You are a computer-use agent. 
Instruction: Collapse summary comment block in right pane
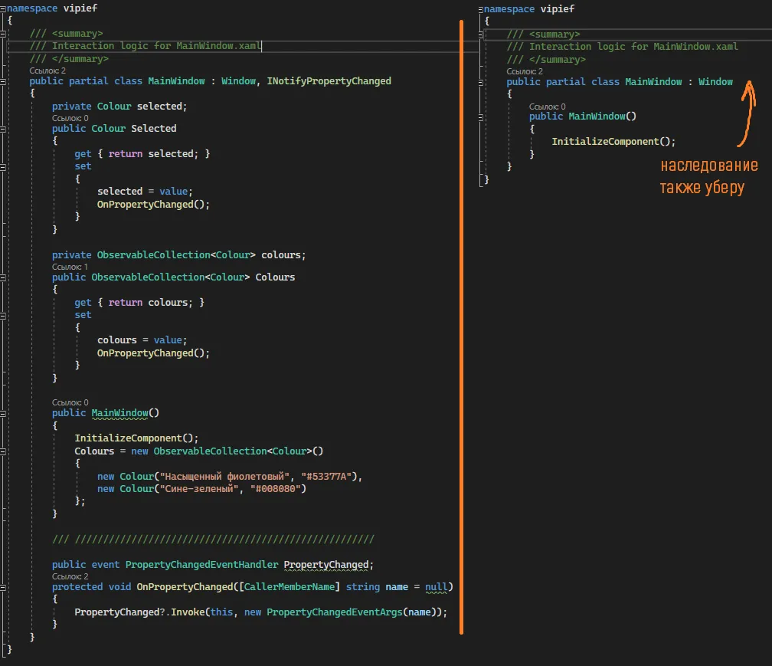(480, 35)
